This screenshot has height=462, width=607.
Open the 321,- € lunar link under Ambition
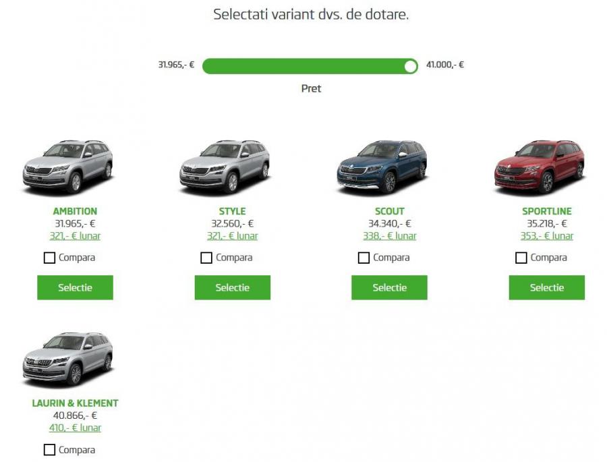[x=75, y=235]
